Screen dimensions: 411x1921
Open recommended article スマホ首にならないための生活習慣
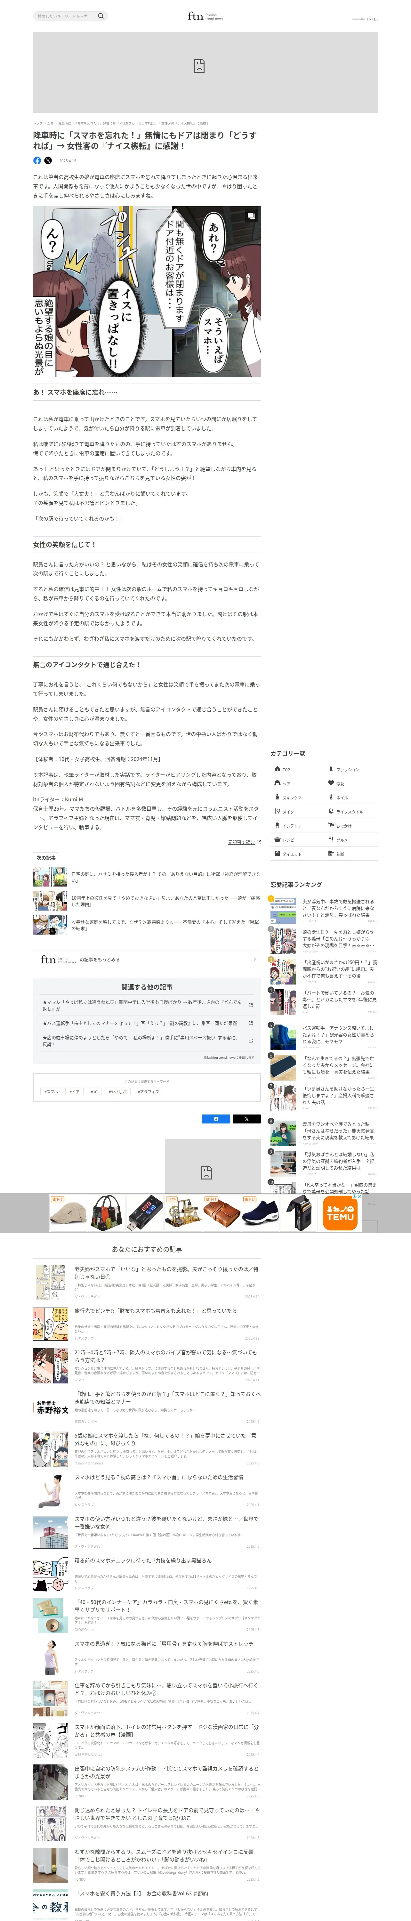(x=147, y=1491)
